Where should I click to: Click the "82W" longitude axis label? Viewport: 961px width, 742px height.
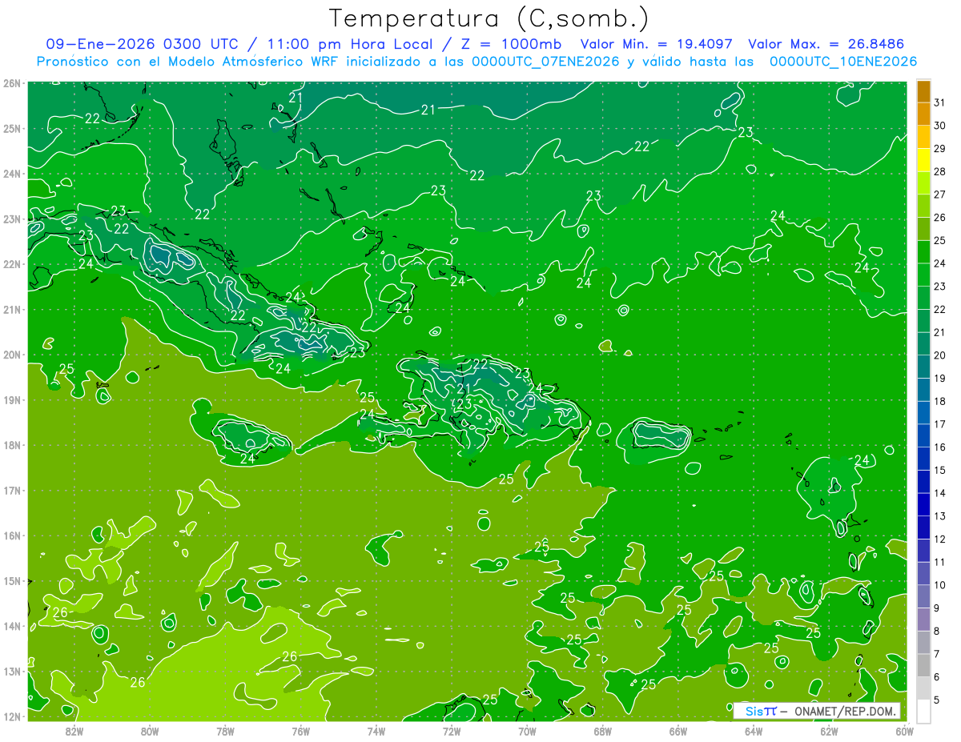(x=74, y=731)
